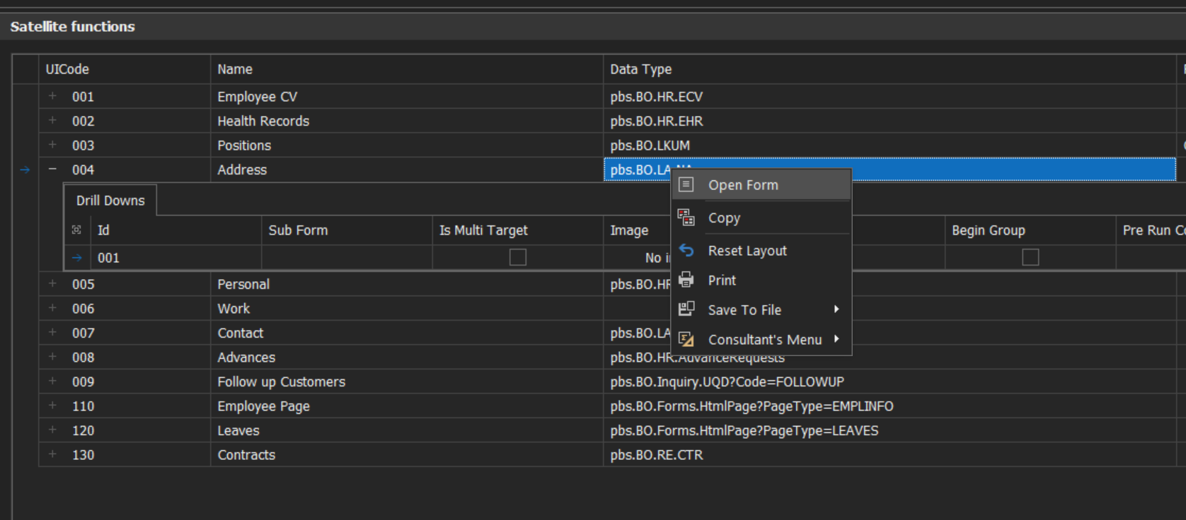Expand row 001 Employee CV
Screen dimensions: 1186x520
pyautogui.click(x=52, y=96)
